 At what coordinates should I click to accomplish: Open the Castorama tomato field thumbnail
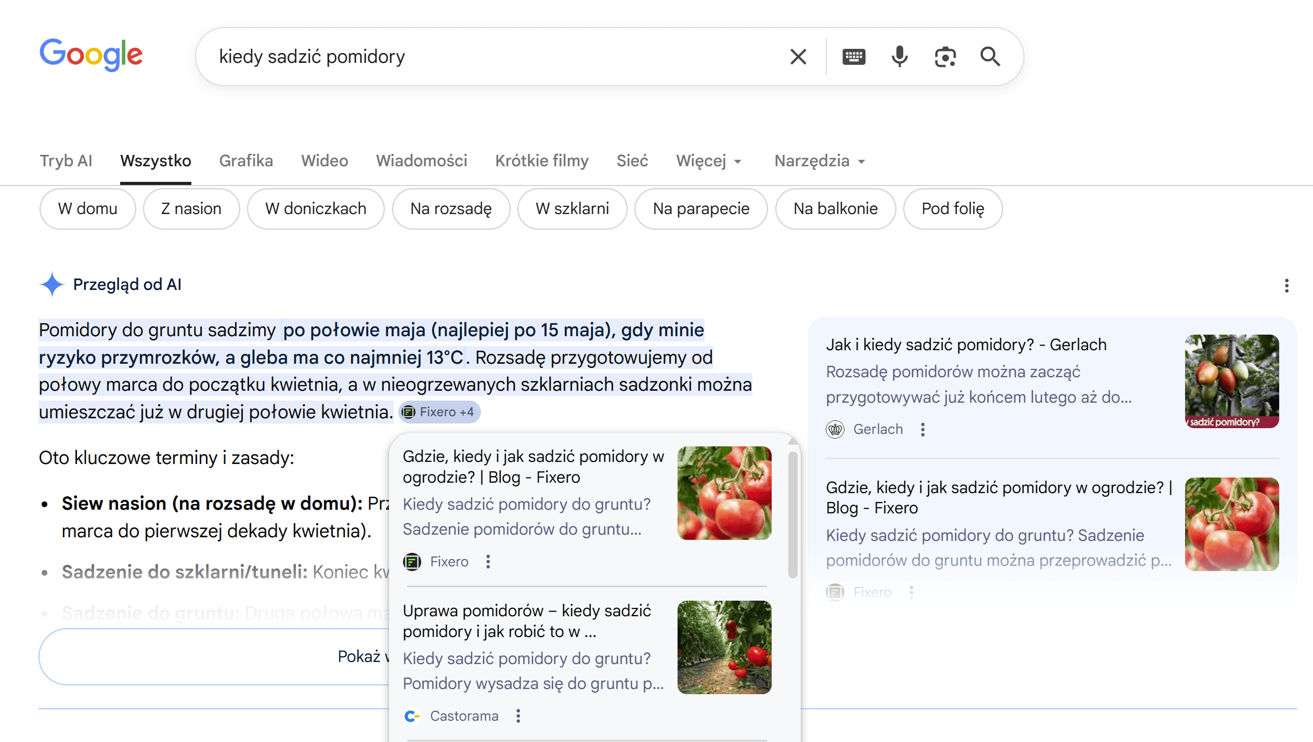pyautogui.click(x=724, y=647)
